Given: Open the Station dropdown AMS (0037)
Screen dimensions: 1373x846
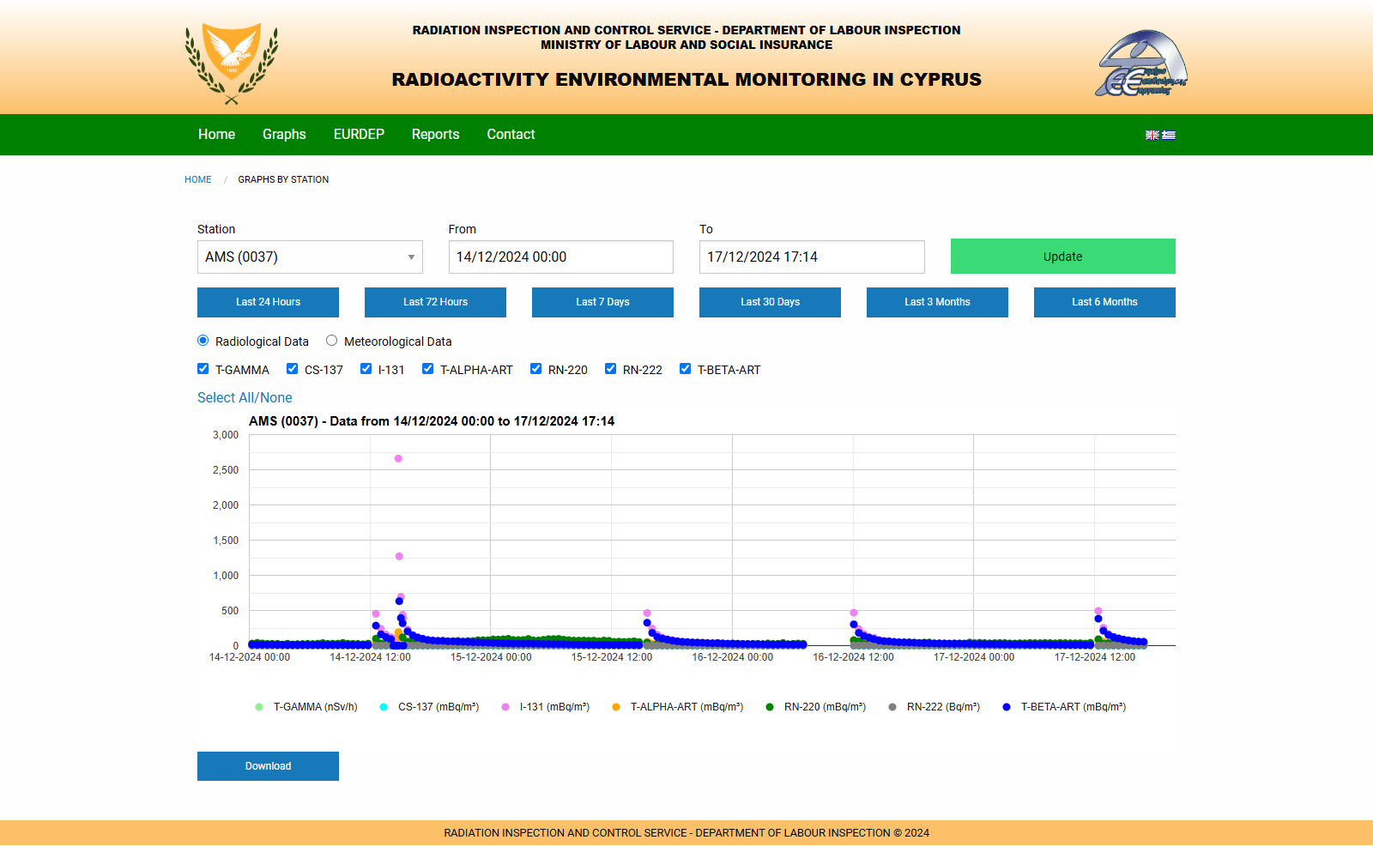Looking at the screenshot, I should tap(310, 257).
